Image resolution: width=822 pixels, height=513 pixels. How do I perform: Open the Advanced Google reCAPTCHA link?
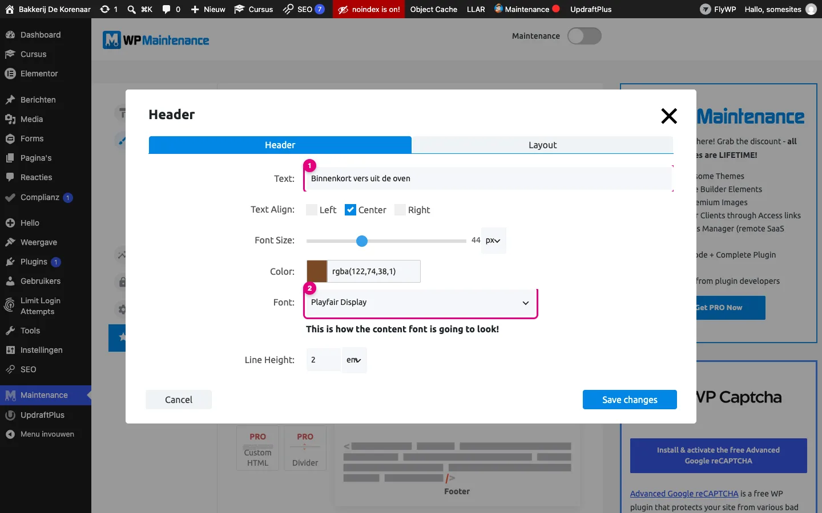click(684, 494)
